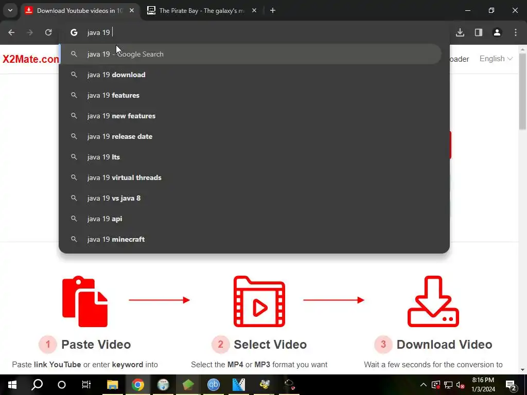The width and height of the screenshot is (527, 395).
Task: Click Chrome icon on taskbar
Action: pos(138,385)
